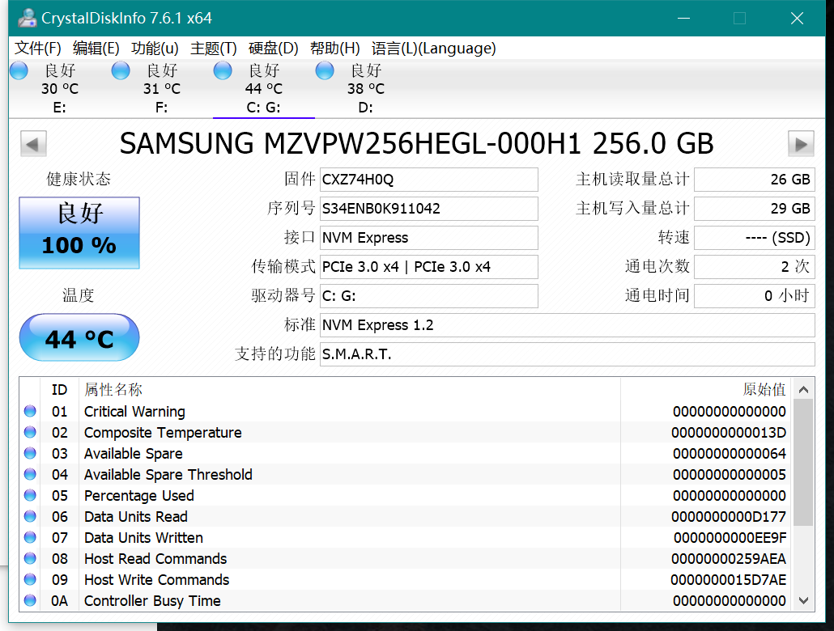Open the 帮助(H) menu
The image size is (834, 631).
click(335, 49)
